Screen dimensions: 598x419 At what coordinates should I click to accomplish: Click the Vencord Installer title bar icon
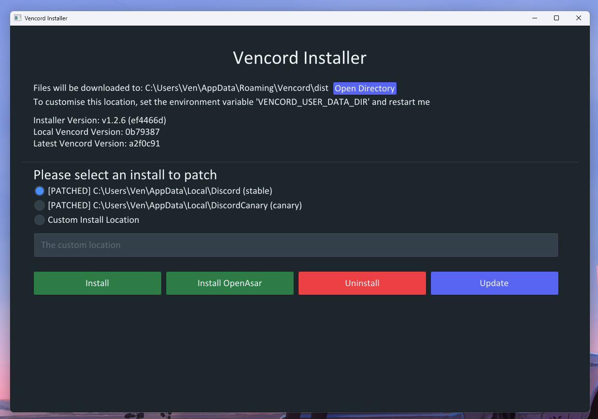click(18, 18)
